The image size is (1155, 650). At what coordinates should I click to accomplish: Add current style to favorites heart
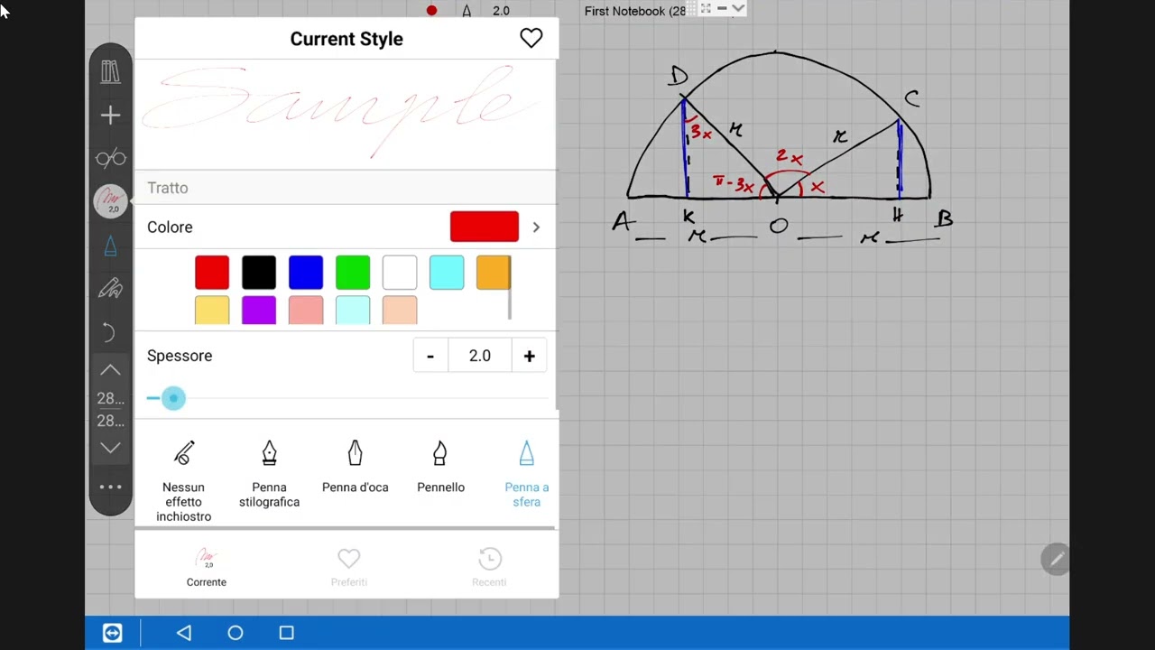531,38
